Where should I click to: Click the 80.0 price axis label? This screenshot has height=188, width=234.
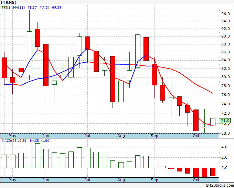(225, 77)
